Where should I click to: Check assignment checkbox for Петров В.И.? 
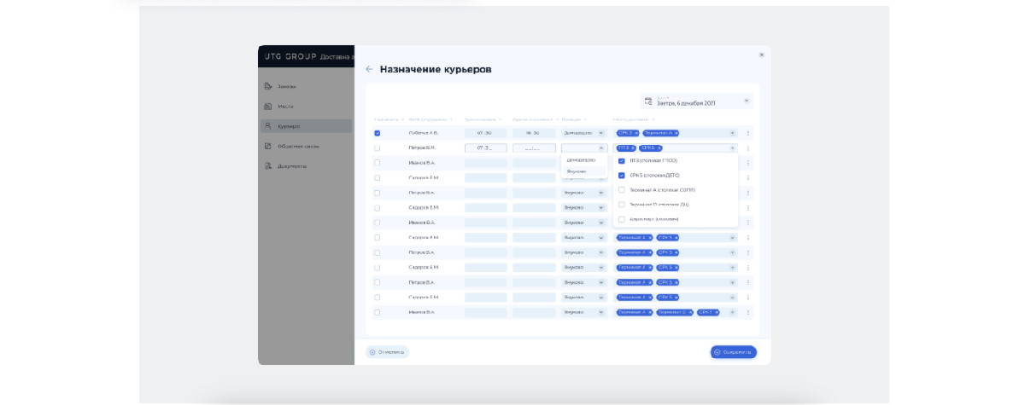[377, 148]
